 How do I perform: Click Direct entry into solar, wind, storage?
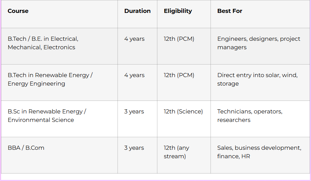coord(257,79)
